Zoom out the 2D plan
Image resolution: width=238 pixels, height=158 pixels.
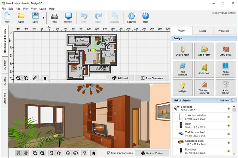click(19, 78)
